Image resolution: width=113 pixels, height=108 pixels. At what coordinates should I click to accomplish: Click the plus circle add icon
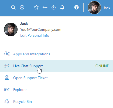(x=22, y=7)
